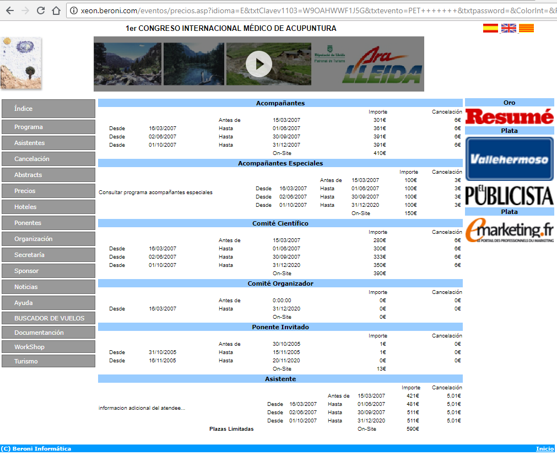Screen dimensions: 557x455
Task: Reload the page with refresh icon
Action: coord(40,10)
